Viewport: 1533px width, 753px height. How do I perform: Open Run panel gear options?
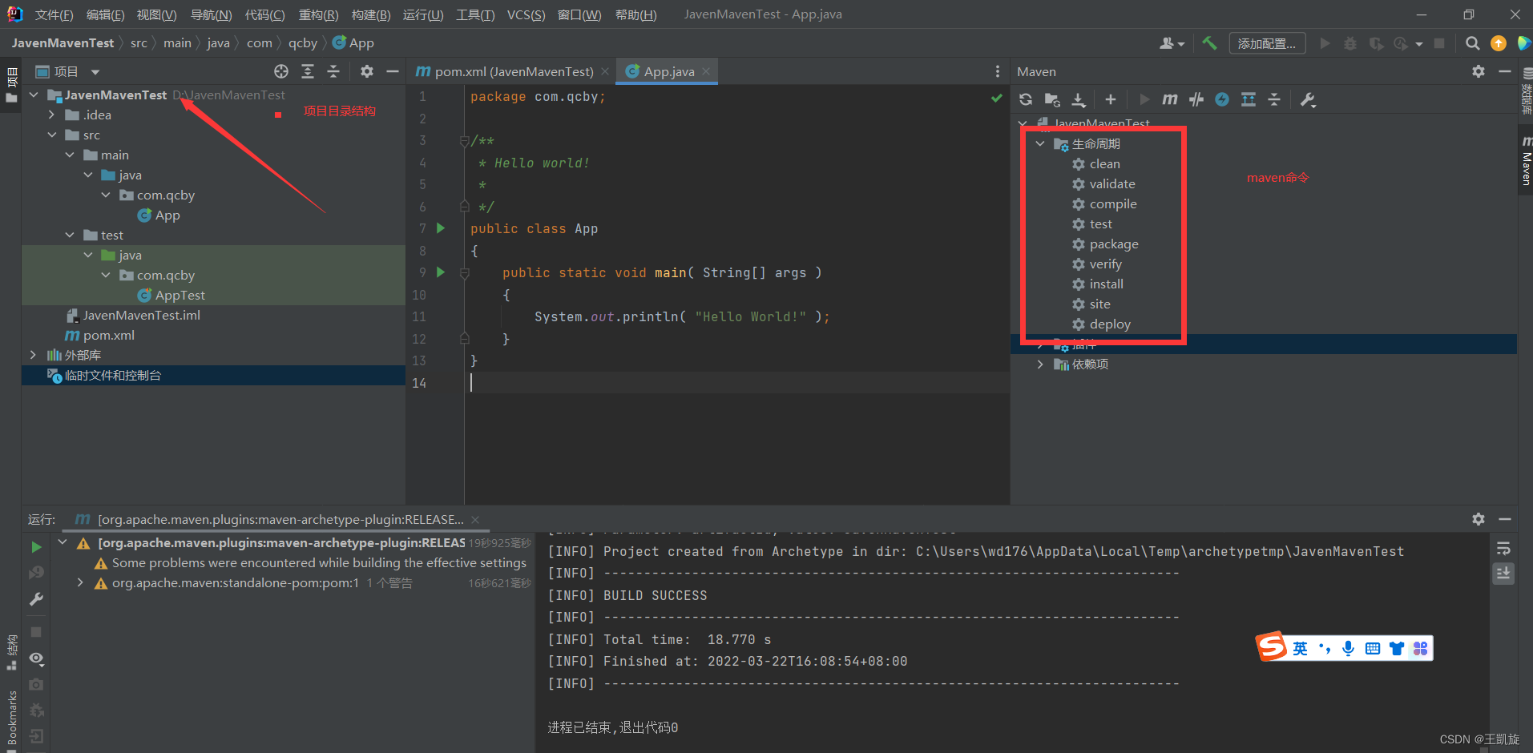[1479, 519]
